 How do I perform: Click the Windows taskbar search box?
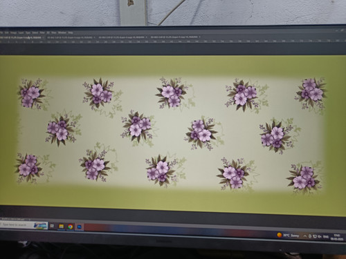24,225
